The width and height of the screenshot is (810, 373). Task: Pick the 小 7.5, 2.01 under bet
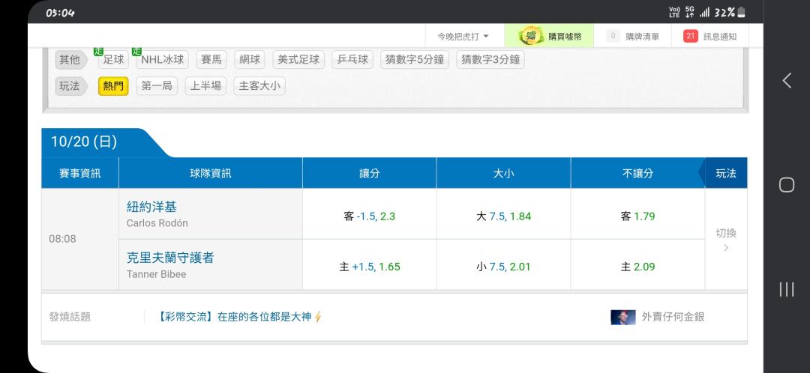[504, 267]
